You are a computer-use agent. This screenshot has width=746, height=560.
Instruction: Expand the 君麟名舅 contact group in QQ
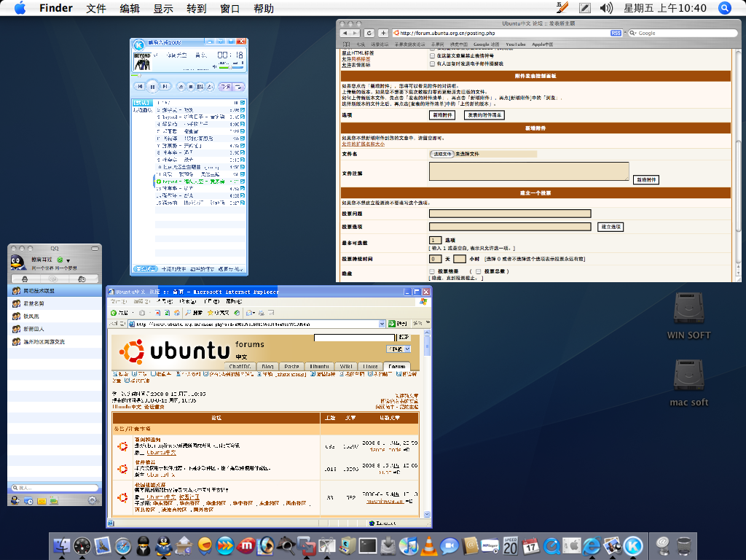pos(55,303)
